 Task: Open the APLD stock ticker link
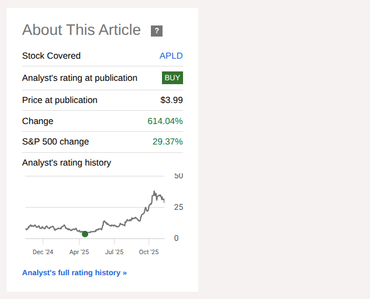pos(171,55)
